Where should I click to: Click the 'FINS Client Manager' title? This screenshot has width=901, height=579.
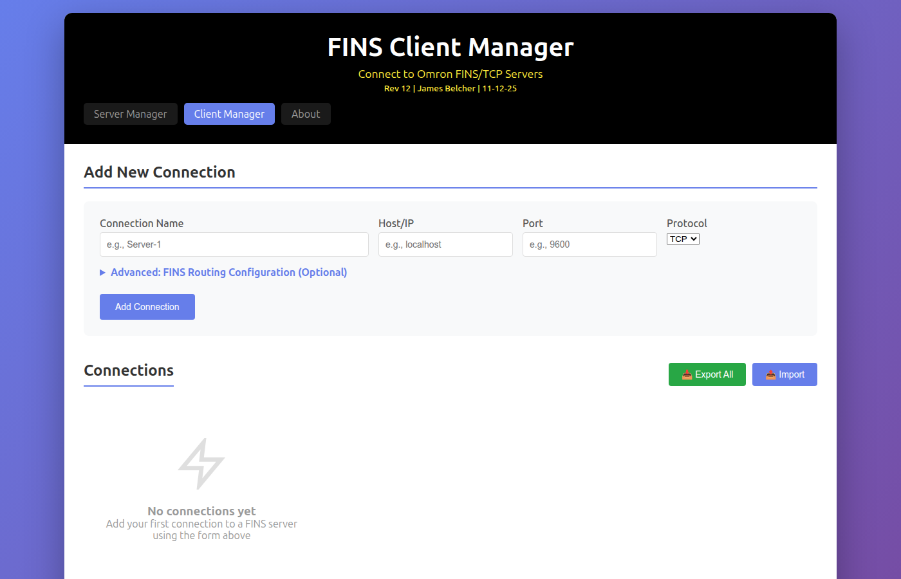coord(450,47)
